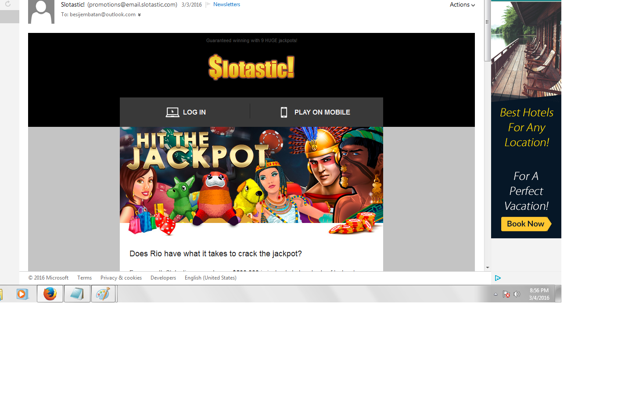Viewport: 632px width, 395px height.
Task: Open the Actions dropdown menu
Action: point(462,4)
